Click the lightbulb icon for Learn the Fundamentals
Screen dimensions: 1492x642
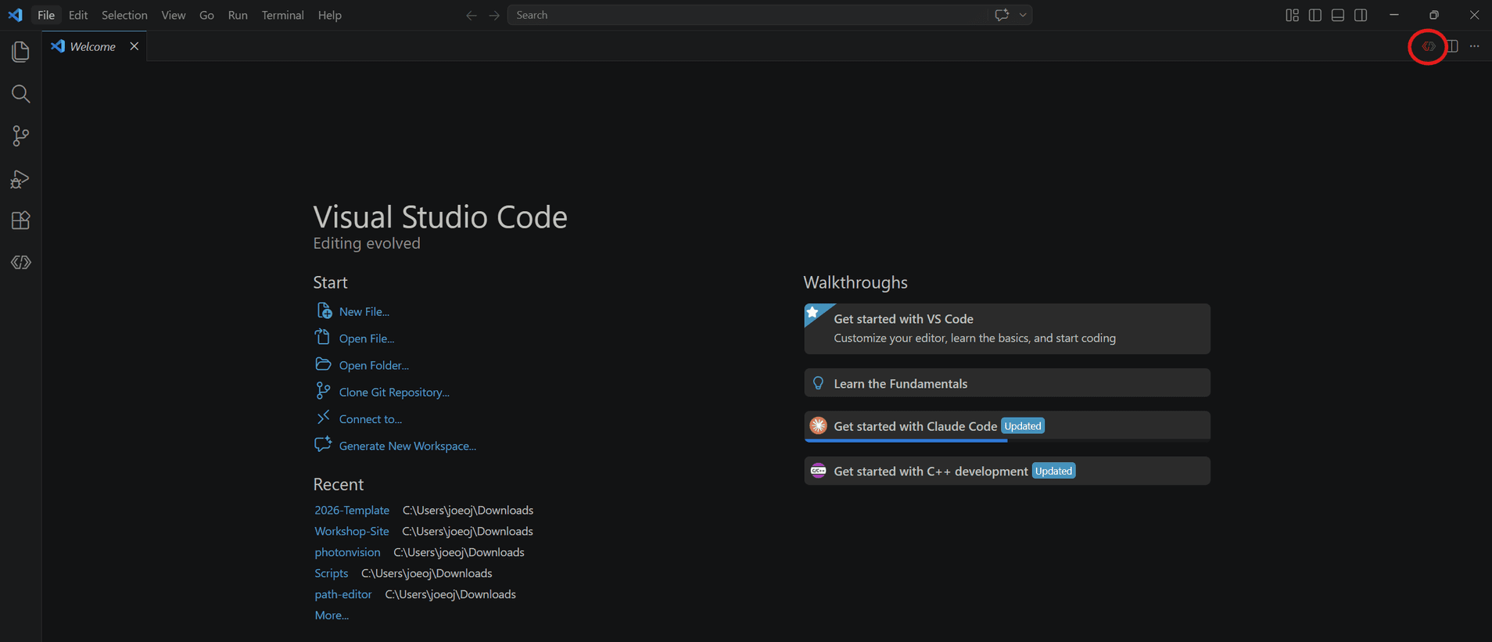coord(818,383)
